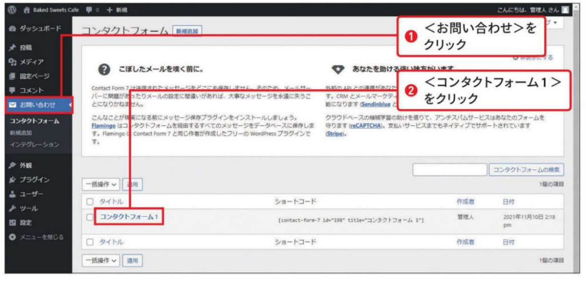586x281 pixels.
Task: Toggle the select-all checkbox in table footer
Action: pos(89,242)
